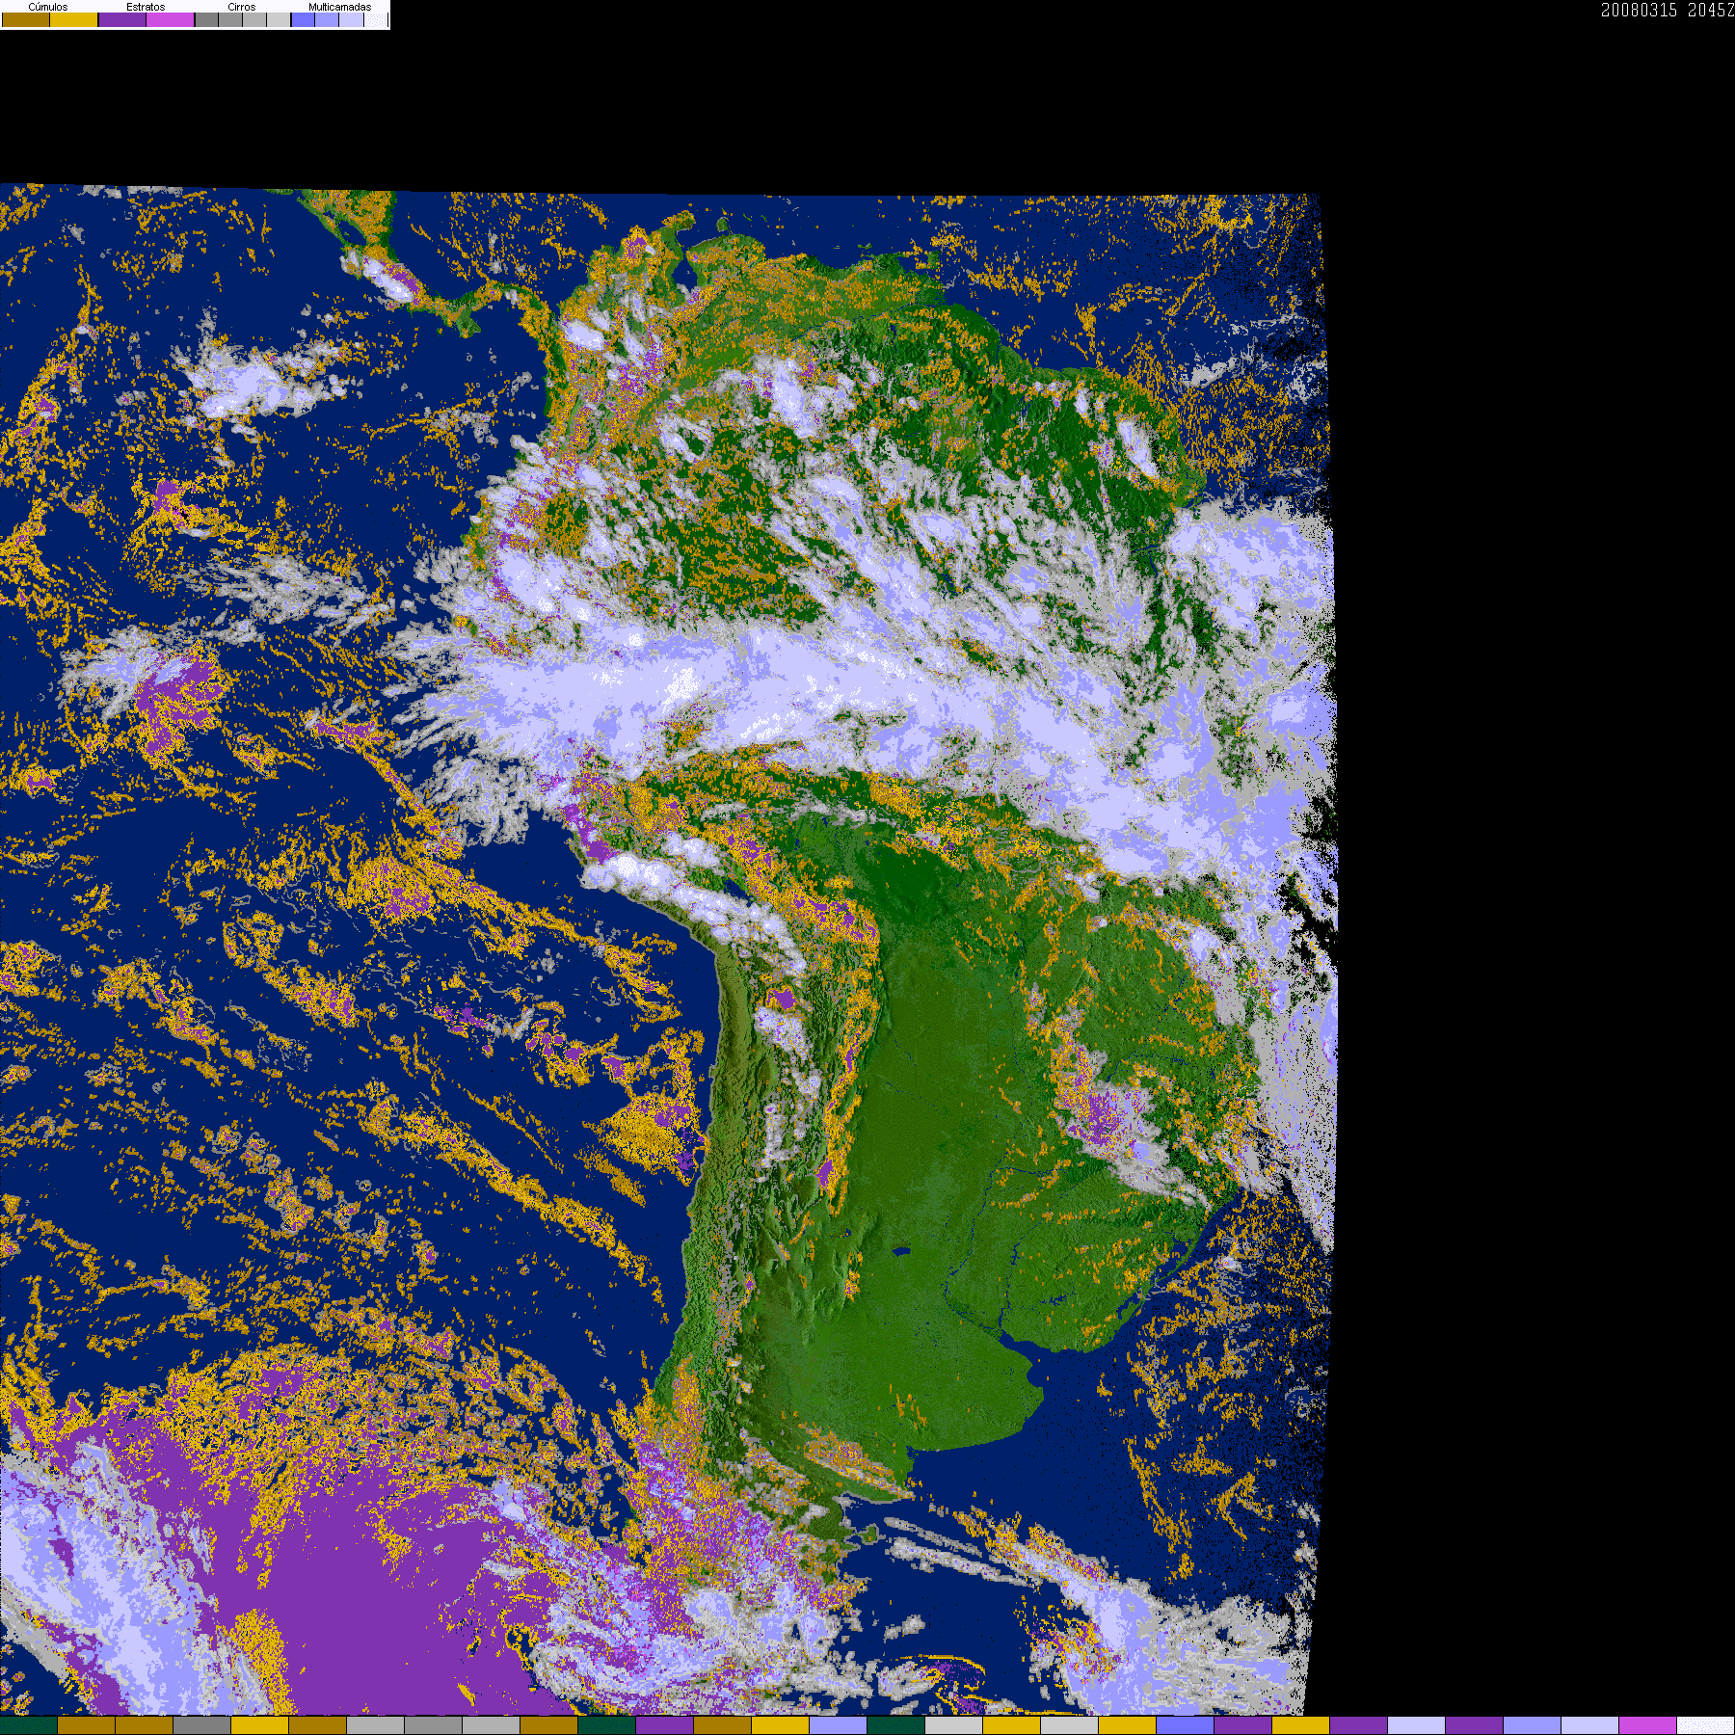The height and width of the screenshot is (1735, 1735).
Task: Click the Cúmulos legend label
Action: coord(48,7)
